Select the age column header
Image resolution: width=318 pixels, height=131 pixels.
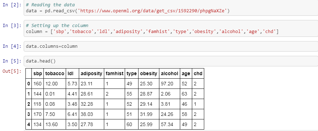[186, 74]
